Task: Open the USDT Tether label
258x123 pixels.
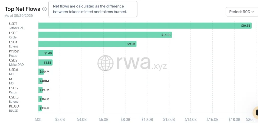Action: (17, 26)
